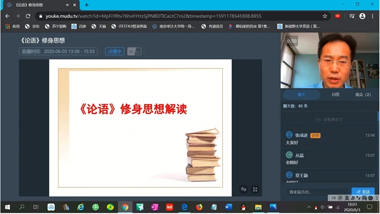Screen dimensions: 380x214
Task: Enter fullscreen mode on the slide player
Action: (x=255, y=189)
